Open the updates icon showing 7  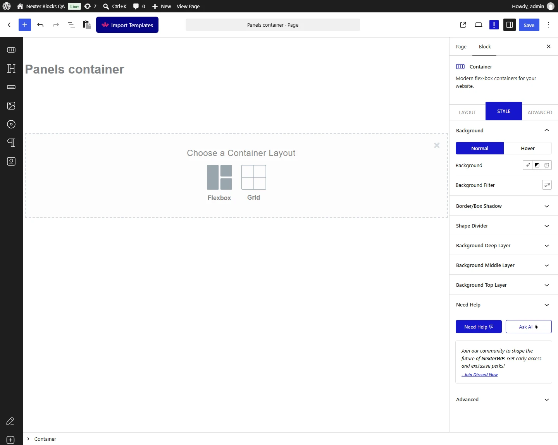[x=90, y=6]
